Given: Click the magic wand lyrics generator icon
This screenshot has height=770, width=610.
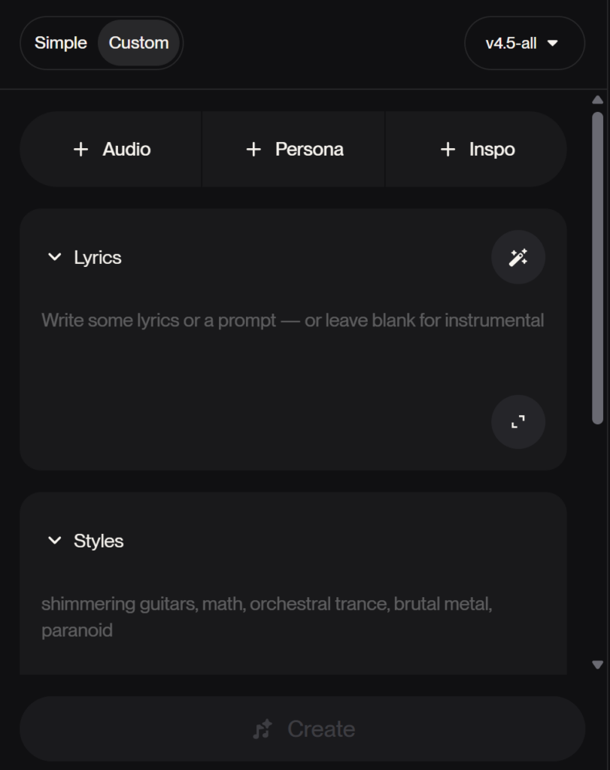Looking at the screenshot, I should (x=518, y=258).
